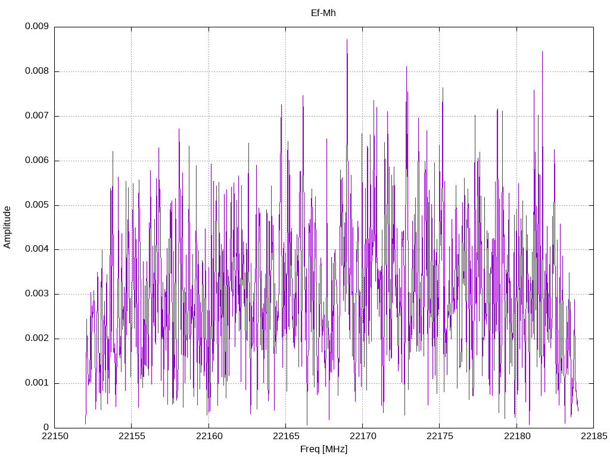Click y-axis tick label 0.008
The width and height of the screenshot is (610, 457).
point(37,71)
